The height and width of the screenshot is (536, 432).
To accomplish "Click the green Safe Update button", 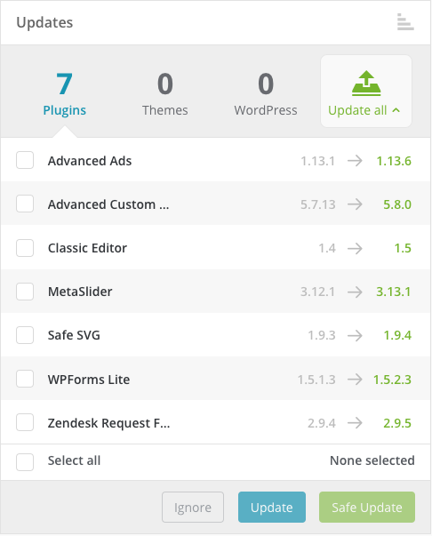I will tap(367, 507).
